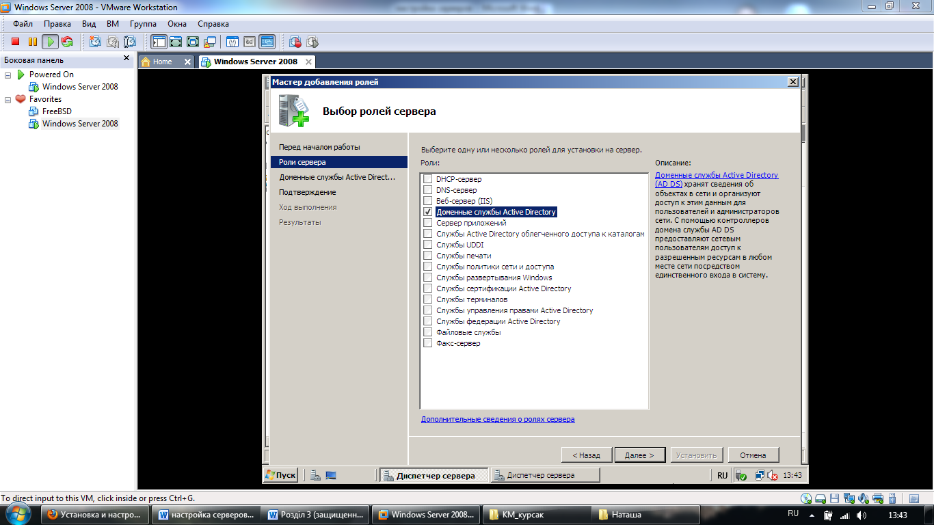Open the ВМ menu
Image resolution: width=934 pixels, height=525 pixels.
coord(113,24)
